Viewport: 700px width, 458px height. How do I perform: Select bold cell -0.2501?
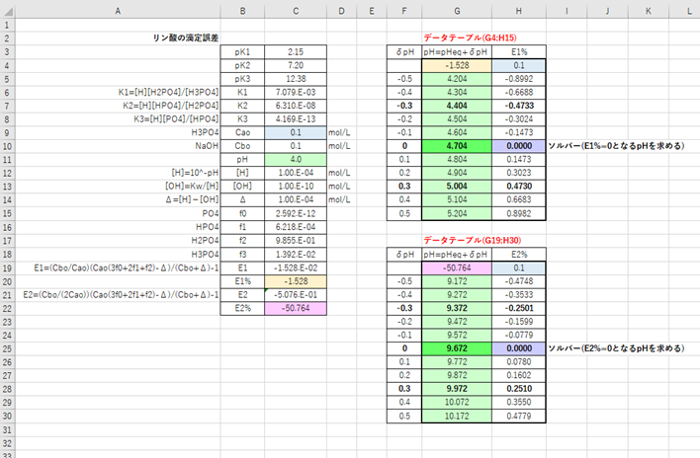(519, 308)
